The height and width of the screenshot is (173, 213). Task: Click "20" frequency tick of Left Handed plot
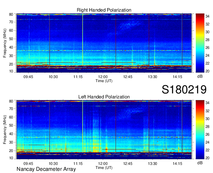(11, 151)
